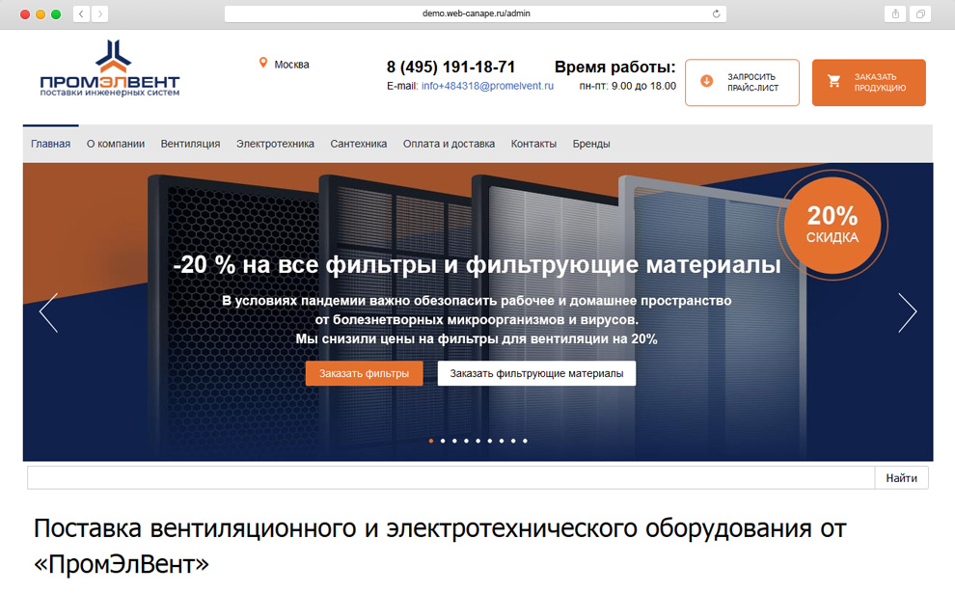This screenshot has width=955, height=593.
Task: Click the browser back navigation arrow
Action: (80, 13)
